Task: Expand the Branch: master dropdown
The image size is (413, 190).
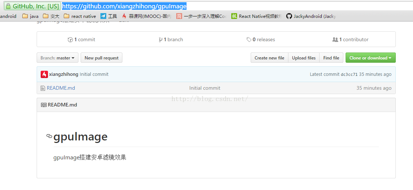Action: [x=58, y=58]
